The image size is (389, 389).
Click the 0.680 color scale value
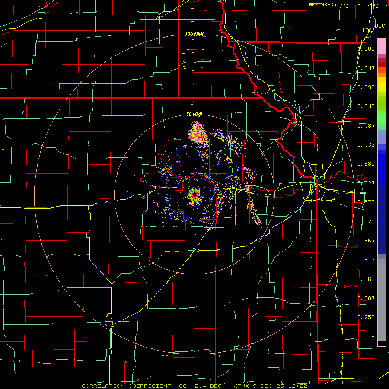(x=366, y=164)
